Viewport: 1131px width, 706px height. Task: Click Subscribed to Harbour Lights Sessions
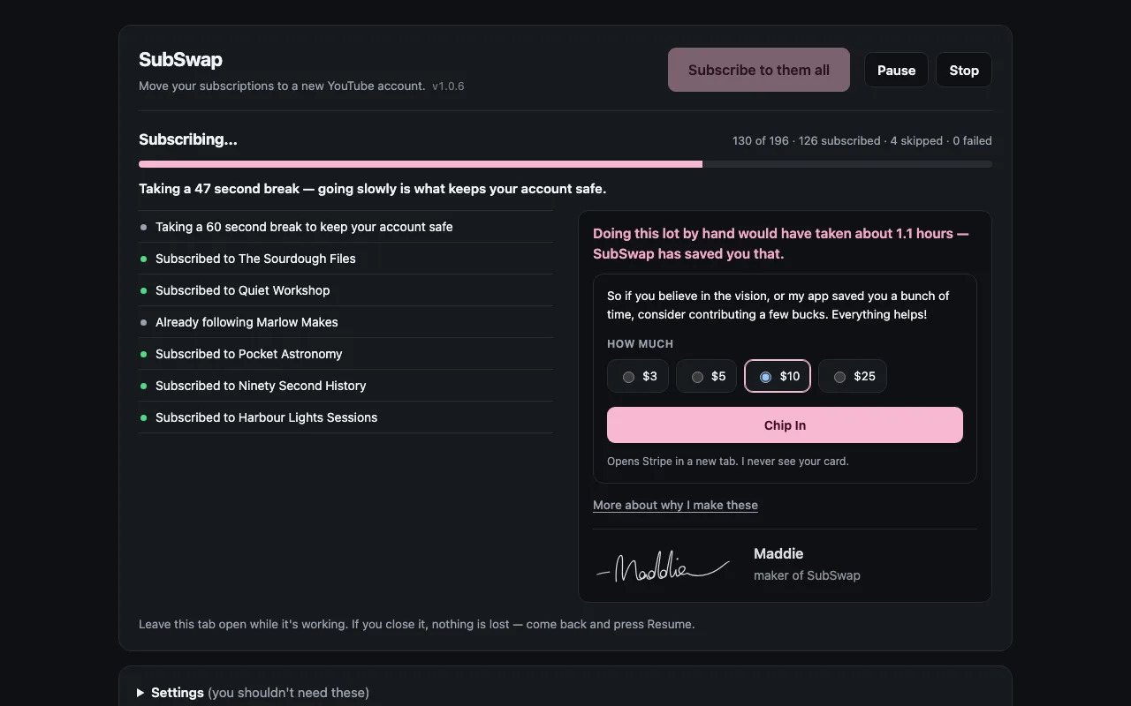(x=345, y=417)
